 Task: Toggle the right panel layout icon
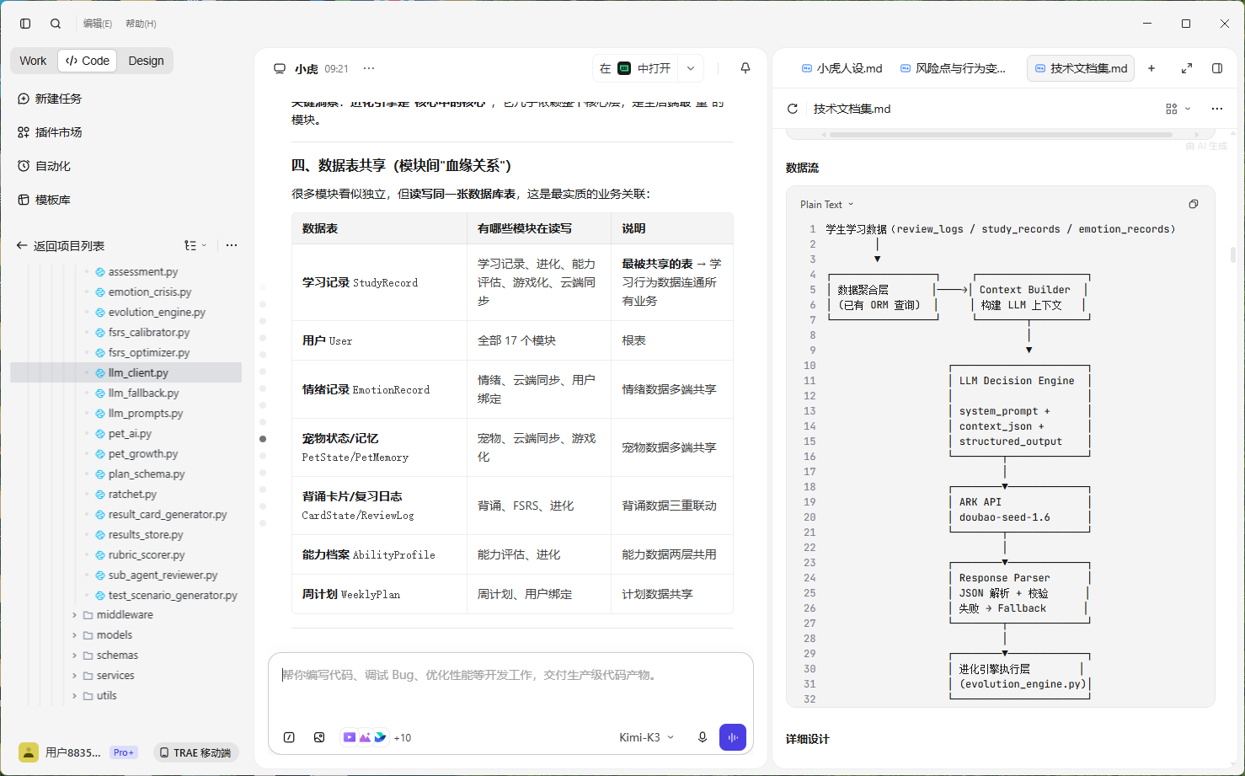[1217, 68]
